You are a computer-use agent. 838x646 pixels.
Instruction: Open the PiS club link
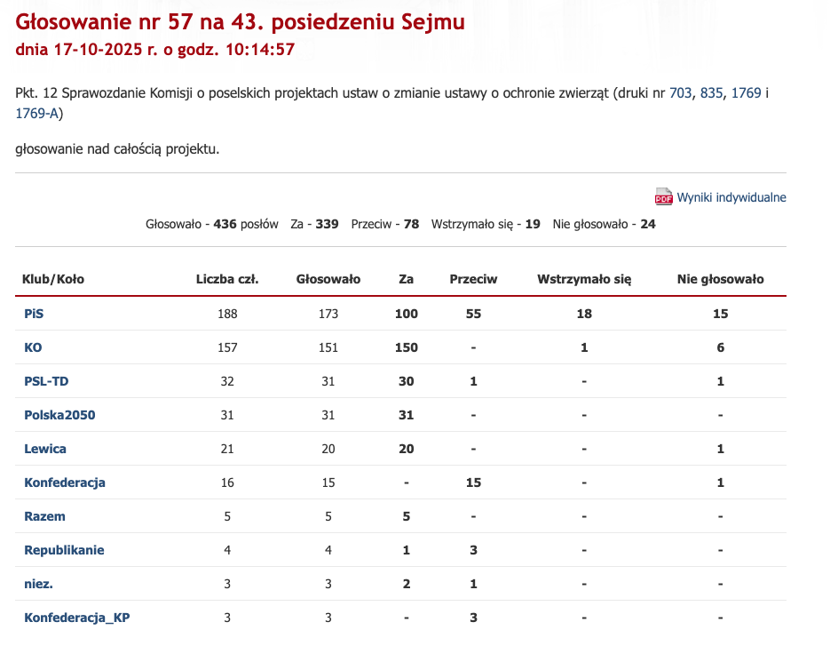33,314
